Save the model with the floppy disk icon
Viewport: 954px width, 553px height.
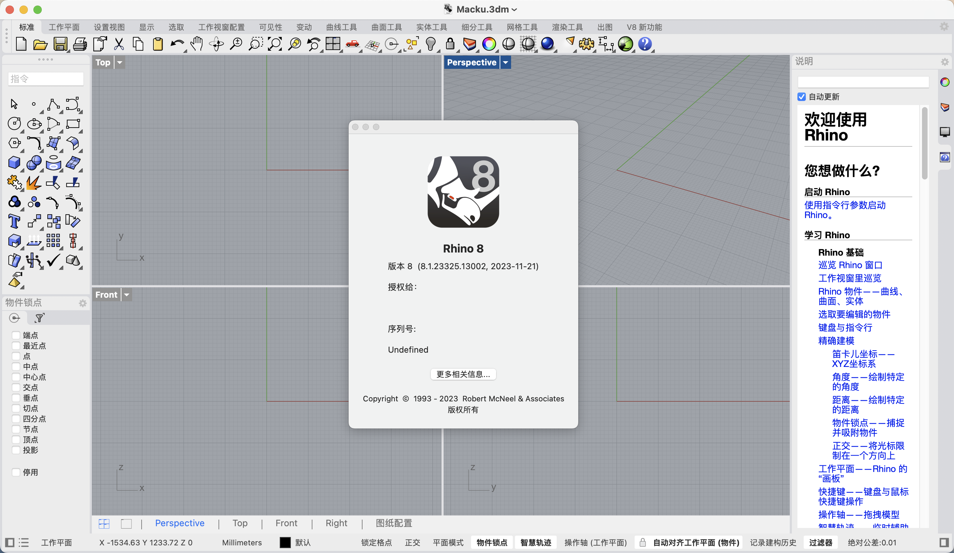[60, 44]
